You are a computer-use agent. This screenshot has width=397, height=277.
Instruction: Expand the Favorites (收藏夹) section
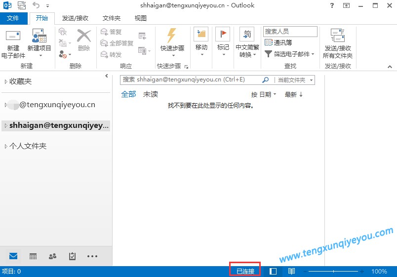(x=6, y=81)
